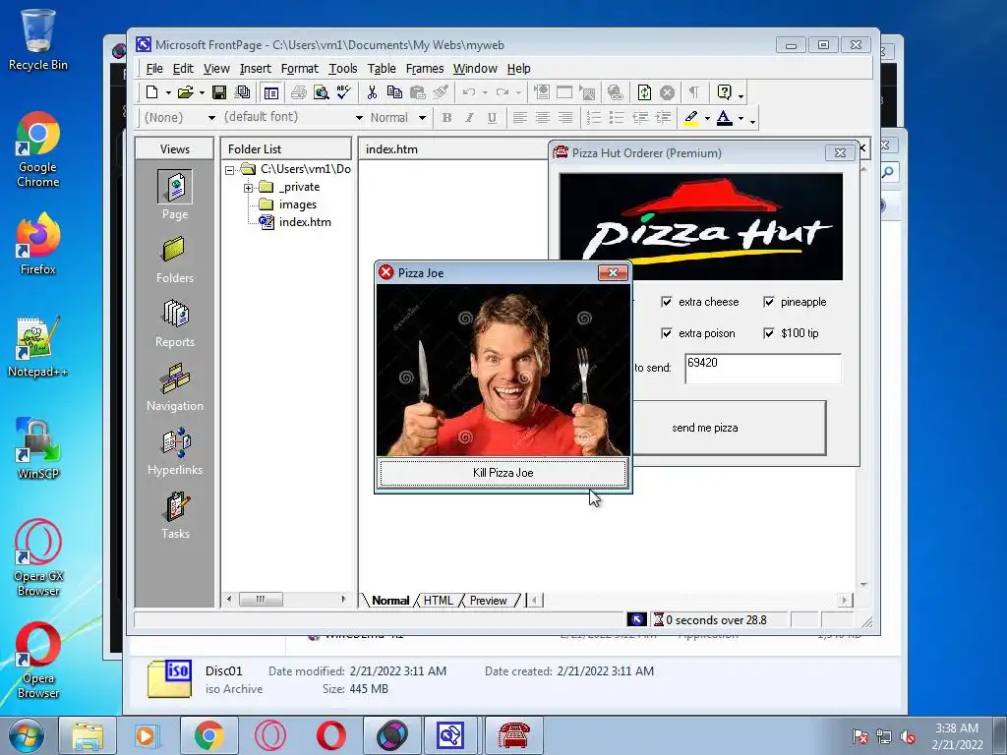Open the Open-file dropdown arrow
Viewport: 1007px width, 755px height.
tap(202, 93)
